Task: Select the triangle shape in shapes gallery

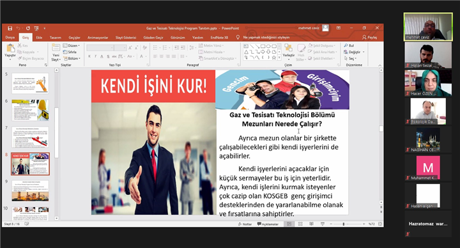Action: [x=246, y=52]
